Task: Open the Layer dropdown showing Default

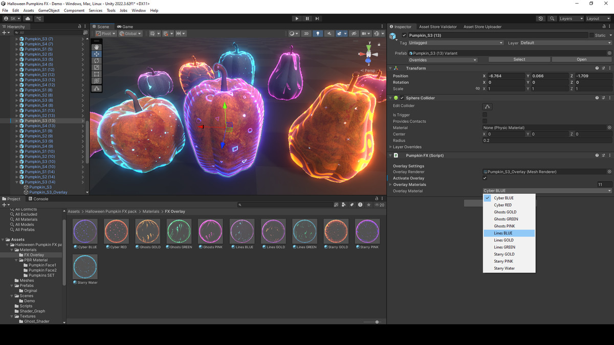Action: [565, 43]
